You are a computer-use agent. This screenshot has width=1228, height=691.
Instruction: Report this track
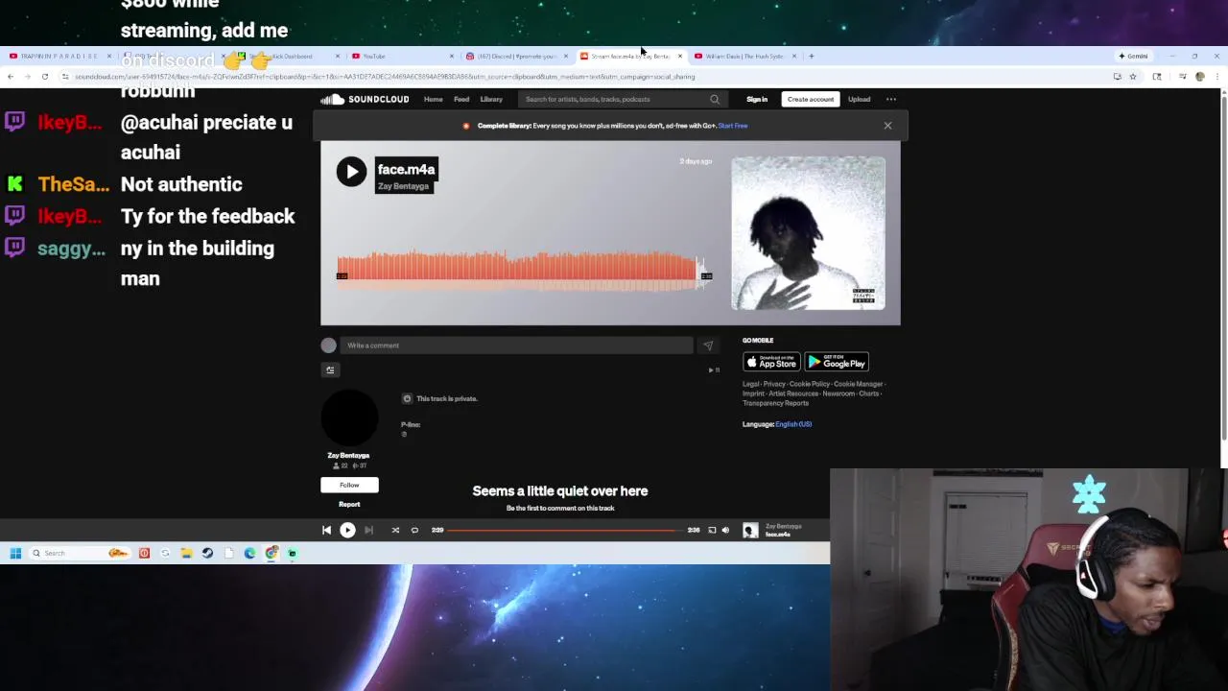pyautogui.click(x=349, y=504)
